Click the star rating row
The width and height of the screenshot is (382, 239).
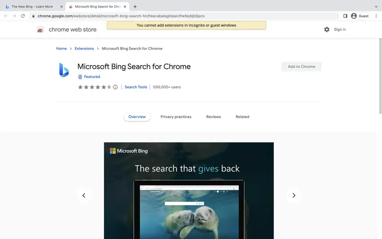click(92, 87)
